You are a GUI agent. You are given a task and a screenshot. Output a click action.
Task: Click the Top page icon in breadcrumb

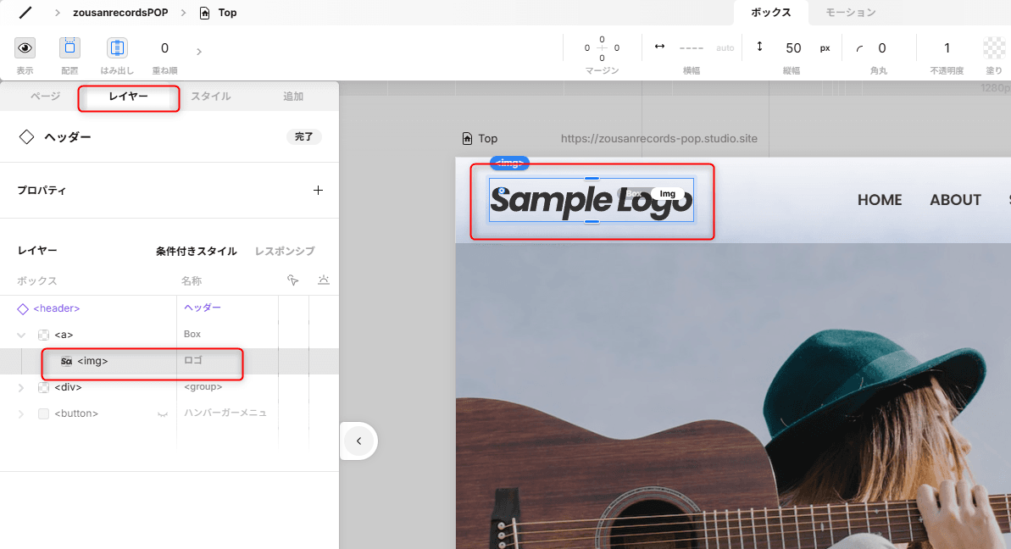coord(204,13)
